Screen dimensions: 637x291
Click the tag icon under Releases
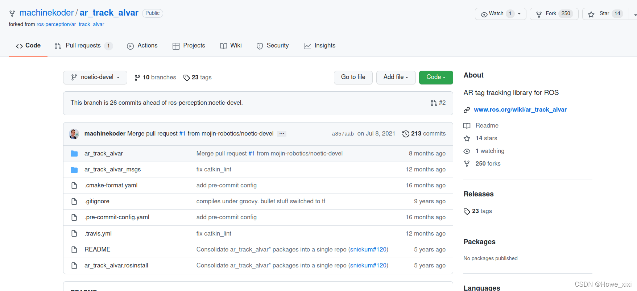click(x=467, y=211)
